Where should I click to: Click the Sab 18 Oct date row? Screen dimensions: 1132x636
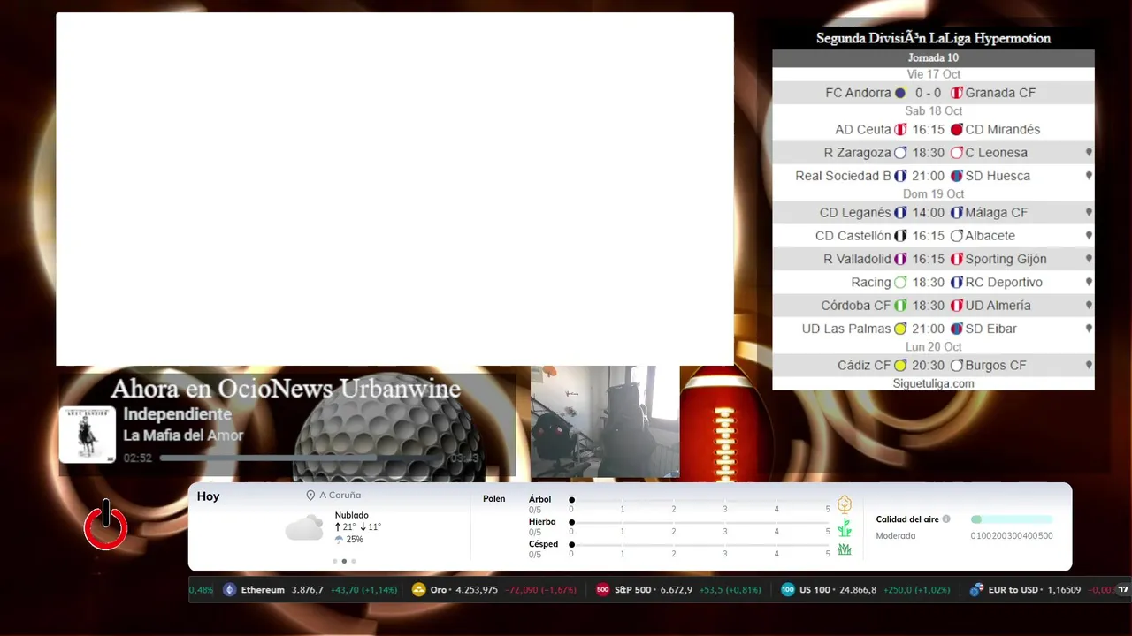click(x=933, y=111)
